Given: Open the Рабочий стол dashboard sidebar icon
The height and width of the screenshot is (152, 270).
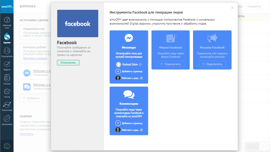Looking at the screenshot, I should 7,20.
